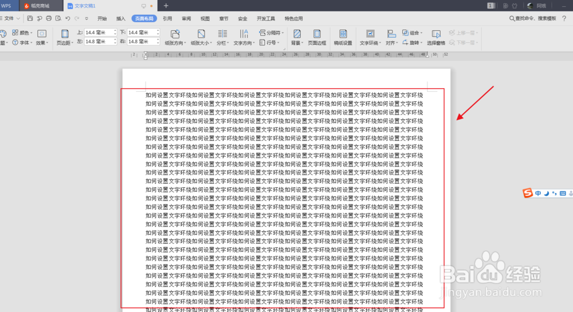Click the Align (对齐) icon
The width and height of the screenshot is (573, 312).
(391, 34)
